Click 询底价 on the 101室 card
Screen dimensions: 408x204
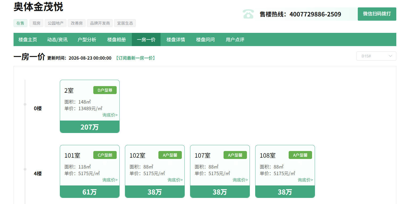pos(110,180)
